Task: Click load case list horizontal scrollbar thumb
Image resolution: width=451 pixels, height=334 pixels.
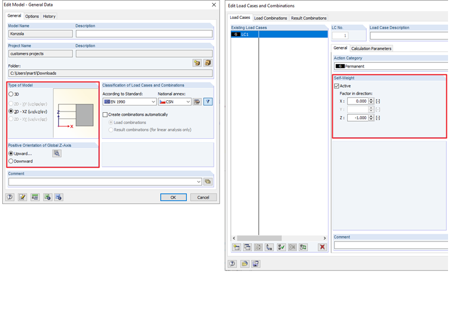Action: click(259, 238)
